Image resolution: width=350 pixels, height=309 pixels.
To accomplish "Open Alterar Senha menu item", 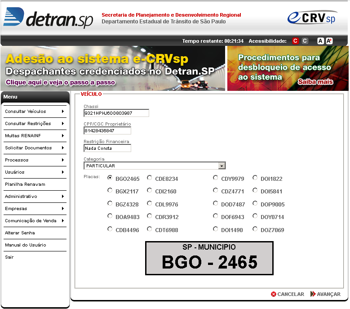I will pyautogui.click(x=35, y=233).
